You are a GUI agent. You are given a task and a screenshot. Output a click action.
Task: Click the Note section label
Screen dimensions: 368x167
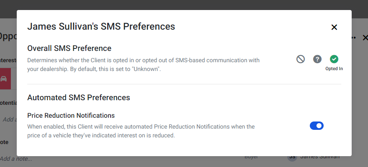click(x=4, y=142)
